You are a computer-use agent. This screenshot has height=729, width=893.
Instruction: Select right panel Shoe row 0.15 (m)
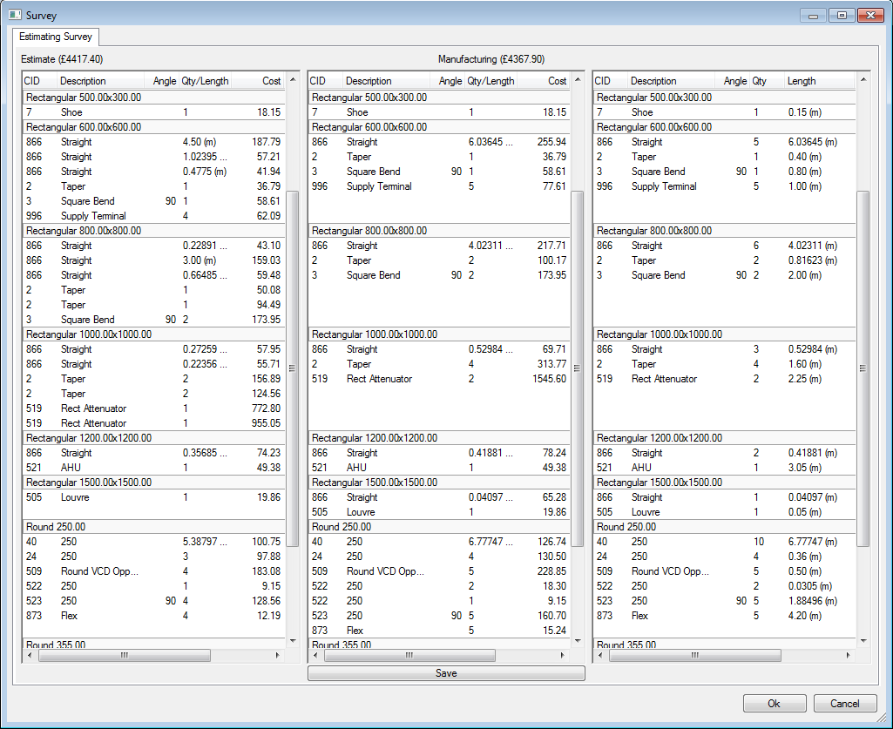[725, 112]
